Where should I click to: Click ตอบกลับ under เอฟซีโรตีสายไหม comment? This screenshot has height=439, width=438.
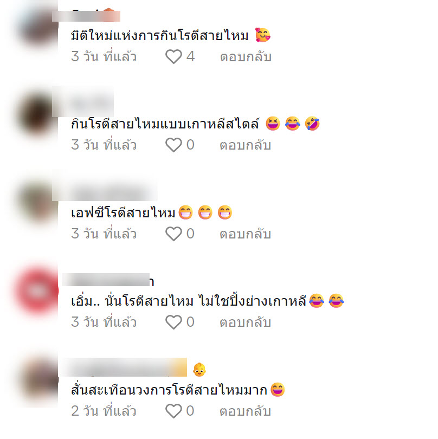pyautogui.click(x=246, y=234)
